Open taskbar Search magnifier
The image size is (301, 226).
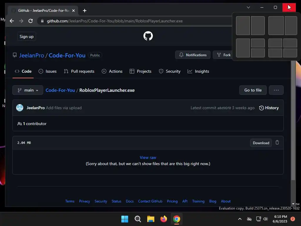(138, 219)
